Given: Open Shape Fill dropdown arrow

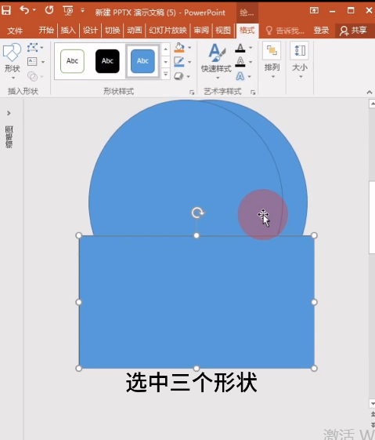Looking at the screenshot, I should 190,48.
